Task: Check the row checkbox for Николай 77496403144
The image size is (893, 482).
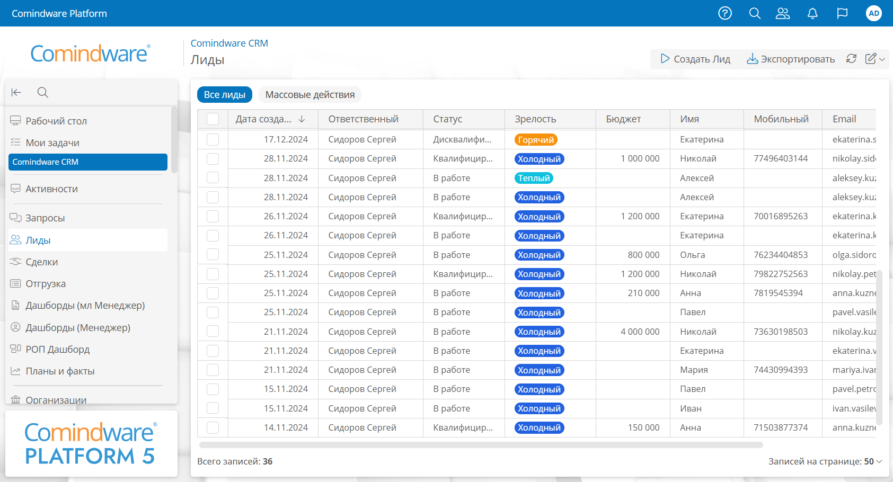Action: [x=213, y=158]
